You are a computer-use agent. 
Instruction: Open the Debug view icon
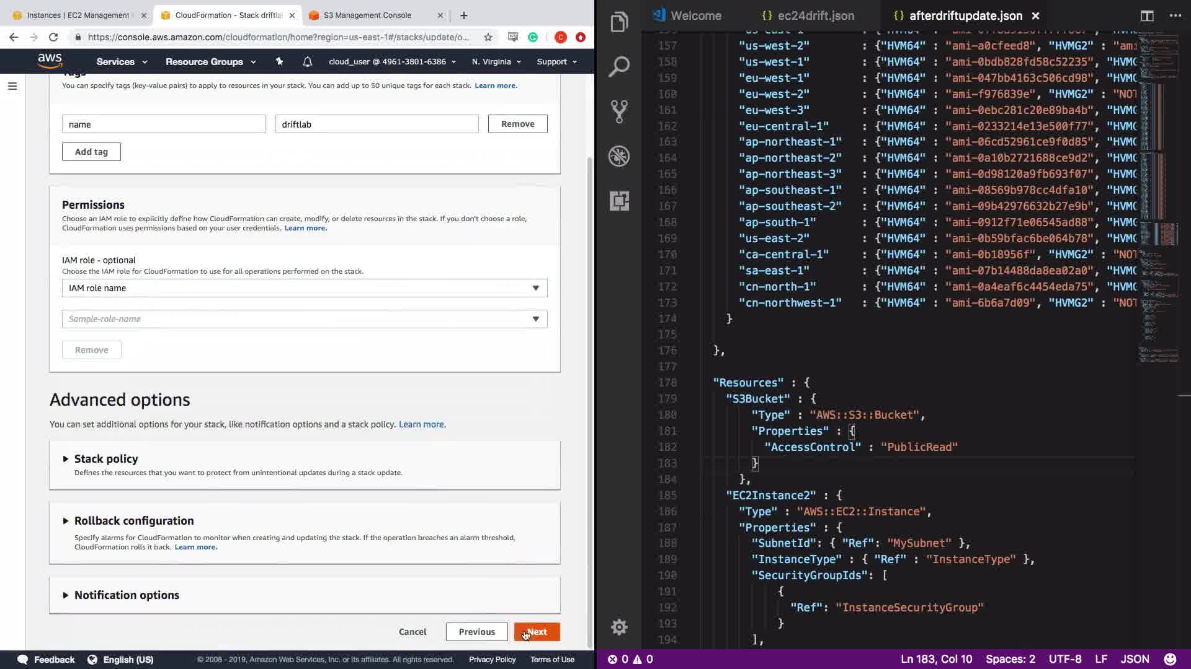pyautogui.click(x=619, y=156)
